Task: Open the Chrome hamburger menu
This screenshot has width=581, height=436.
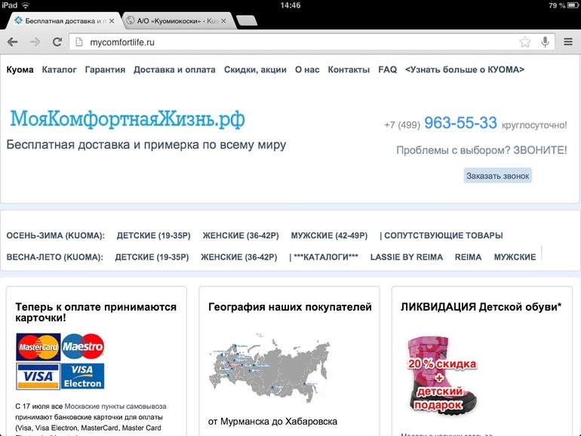Action: pos(568,42)
